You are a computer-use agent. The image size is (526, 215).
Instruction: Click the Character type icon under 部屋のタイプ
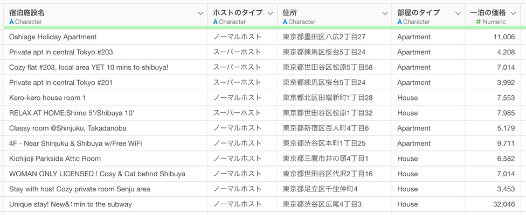point(400,22)
